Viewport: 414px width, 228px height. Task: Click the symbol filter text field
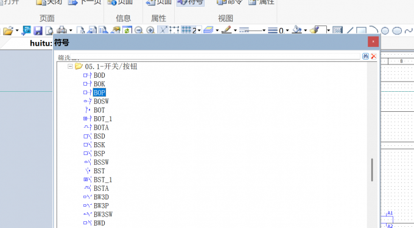click(215, 57)
